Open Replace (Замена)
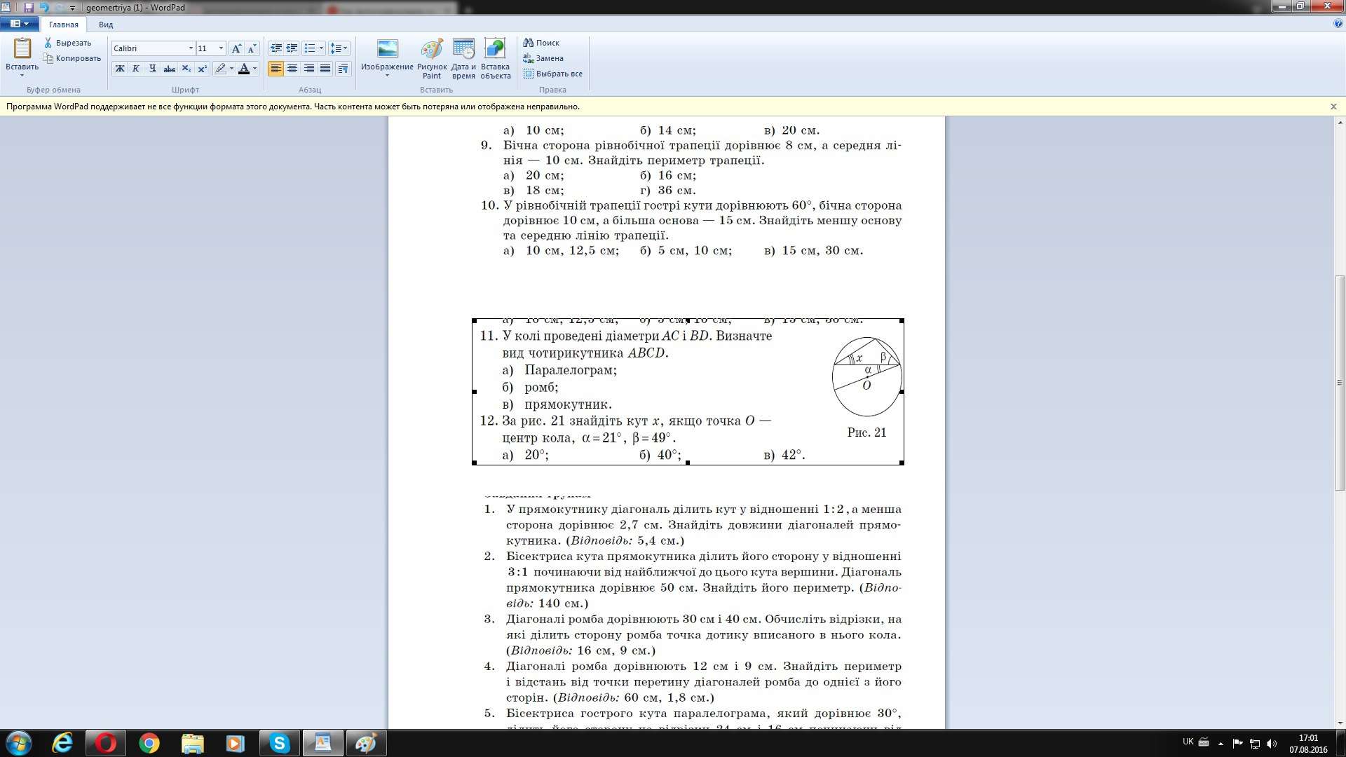Viewport: 1346px width, 757px height. click(x=543, y=58)
